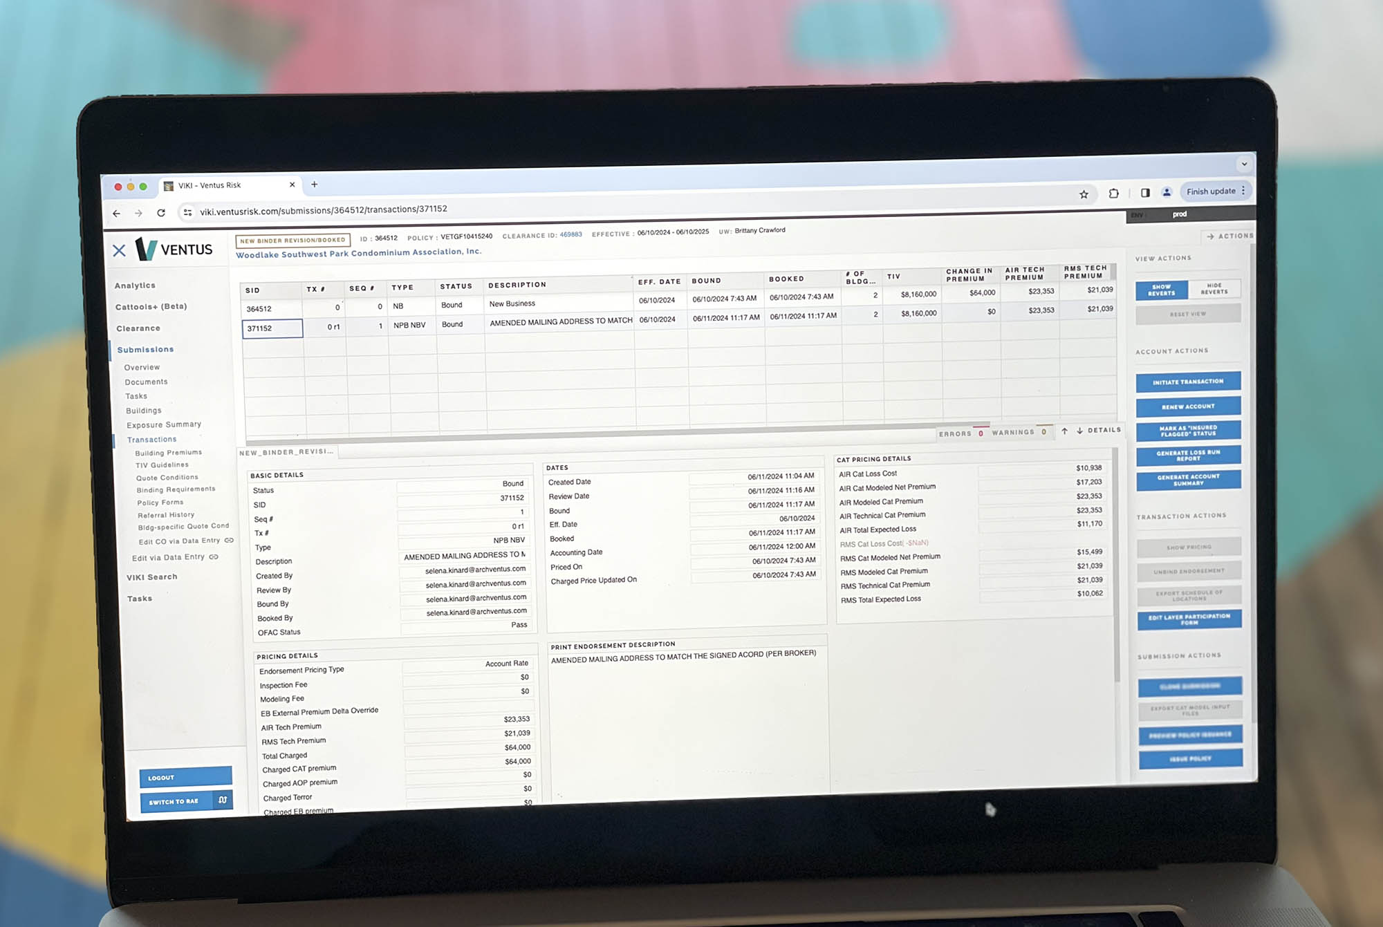This screenshot has width=1383, height=927.
Task: Open Policy Forms sub-item
Action: [x=160, y=503]
